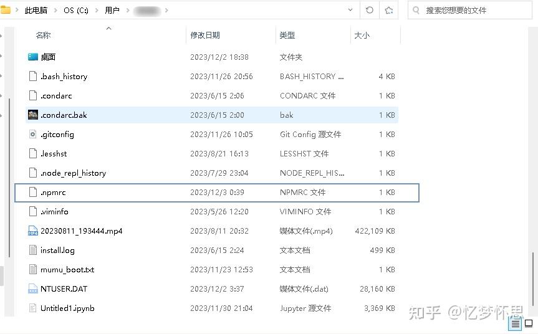The width and height of the screenshot is (538, 334).
Task: Select the install.log file name
Action: [x=57, y=250]
